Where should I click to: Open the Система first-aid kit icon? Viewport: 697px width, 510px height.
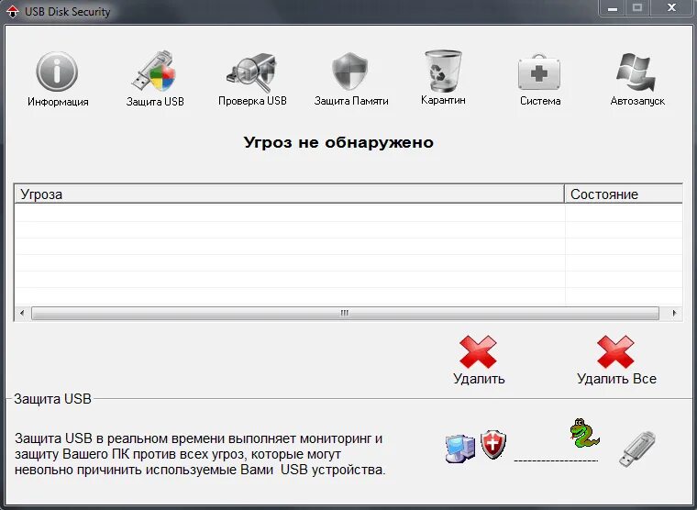[539, 73]
